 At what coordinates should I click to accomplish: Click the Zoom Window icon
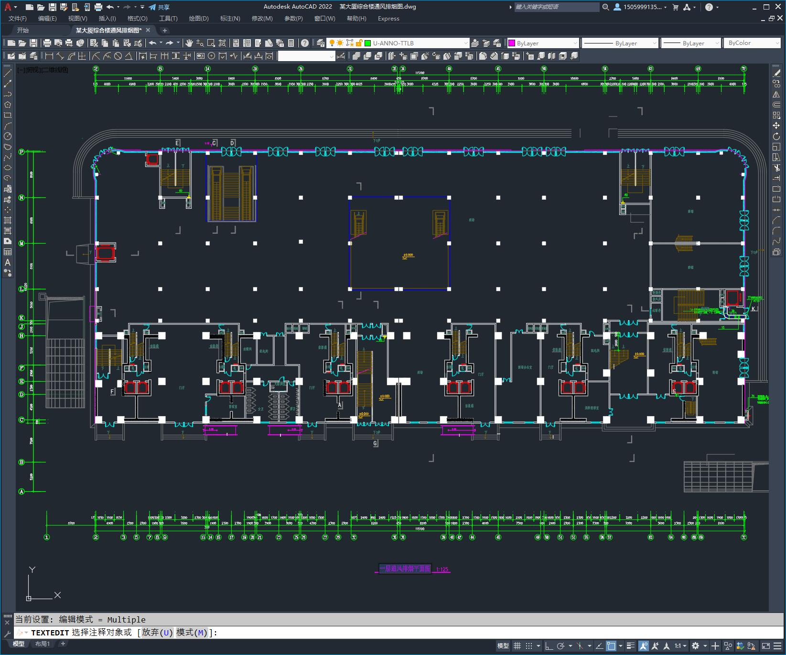(x=211, y=43)
